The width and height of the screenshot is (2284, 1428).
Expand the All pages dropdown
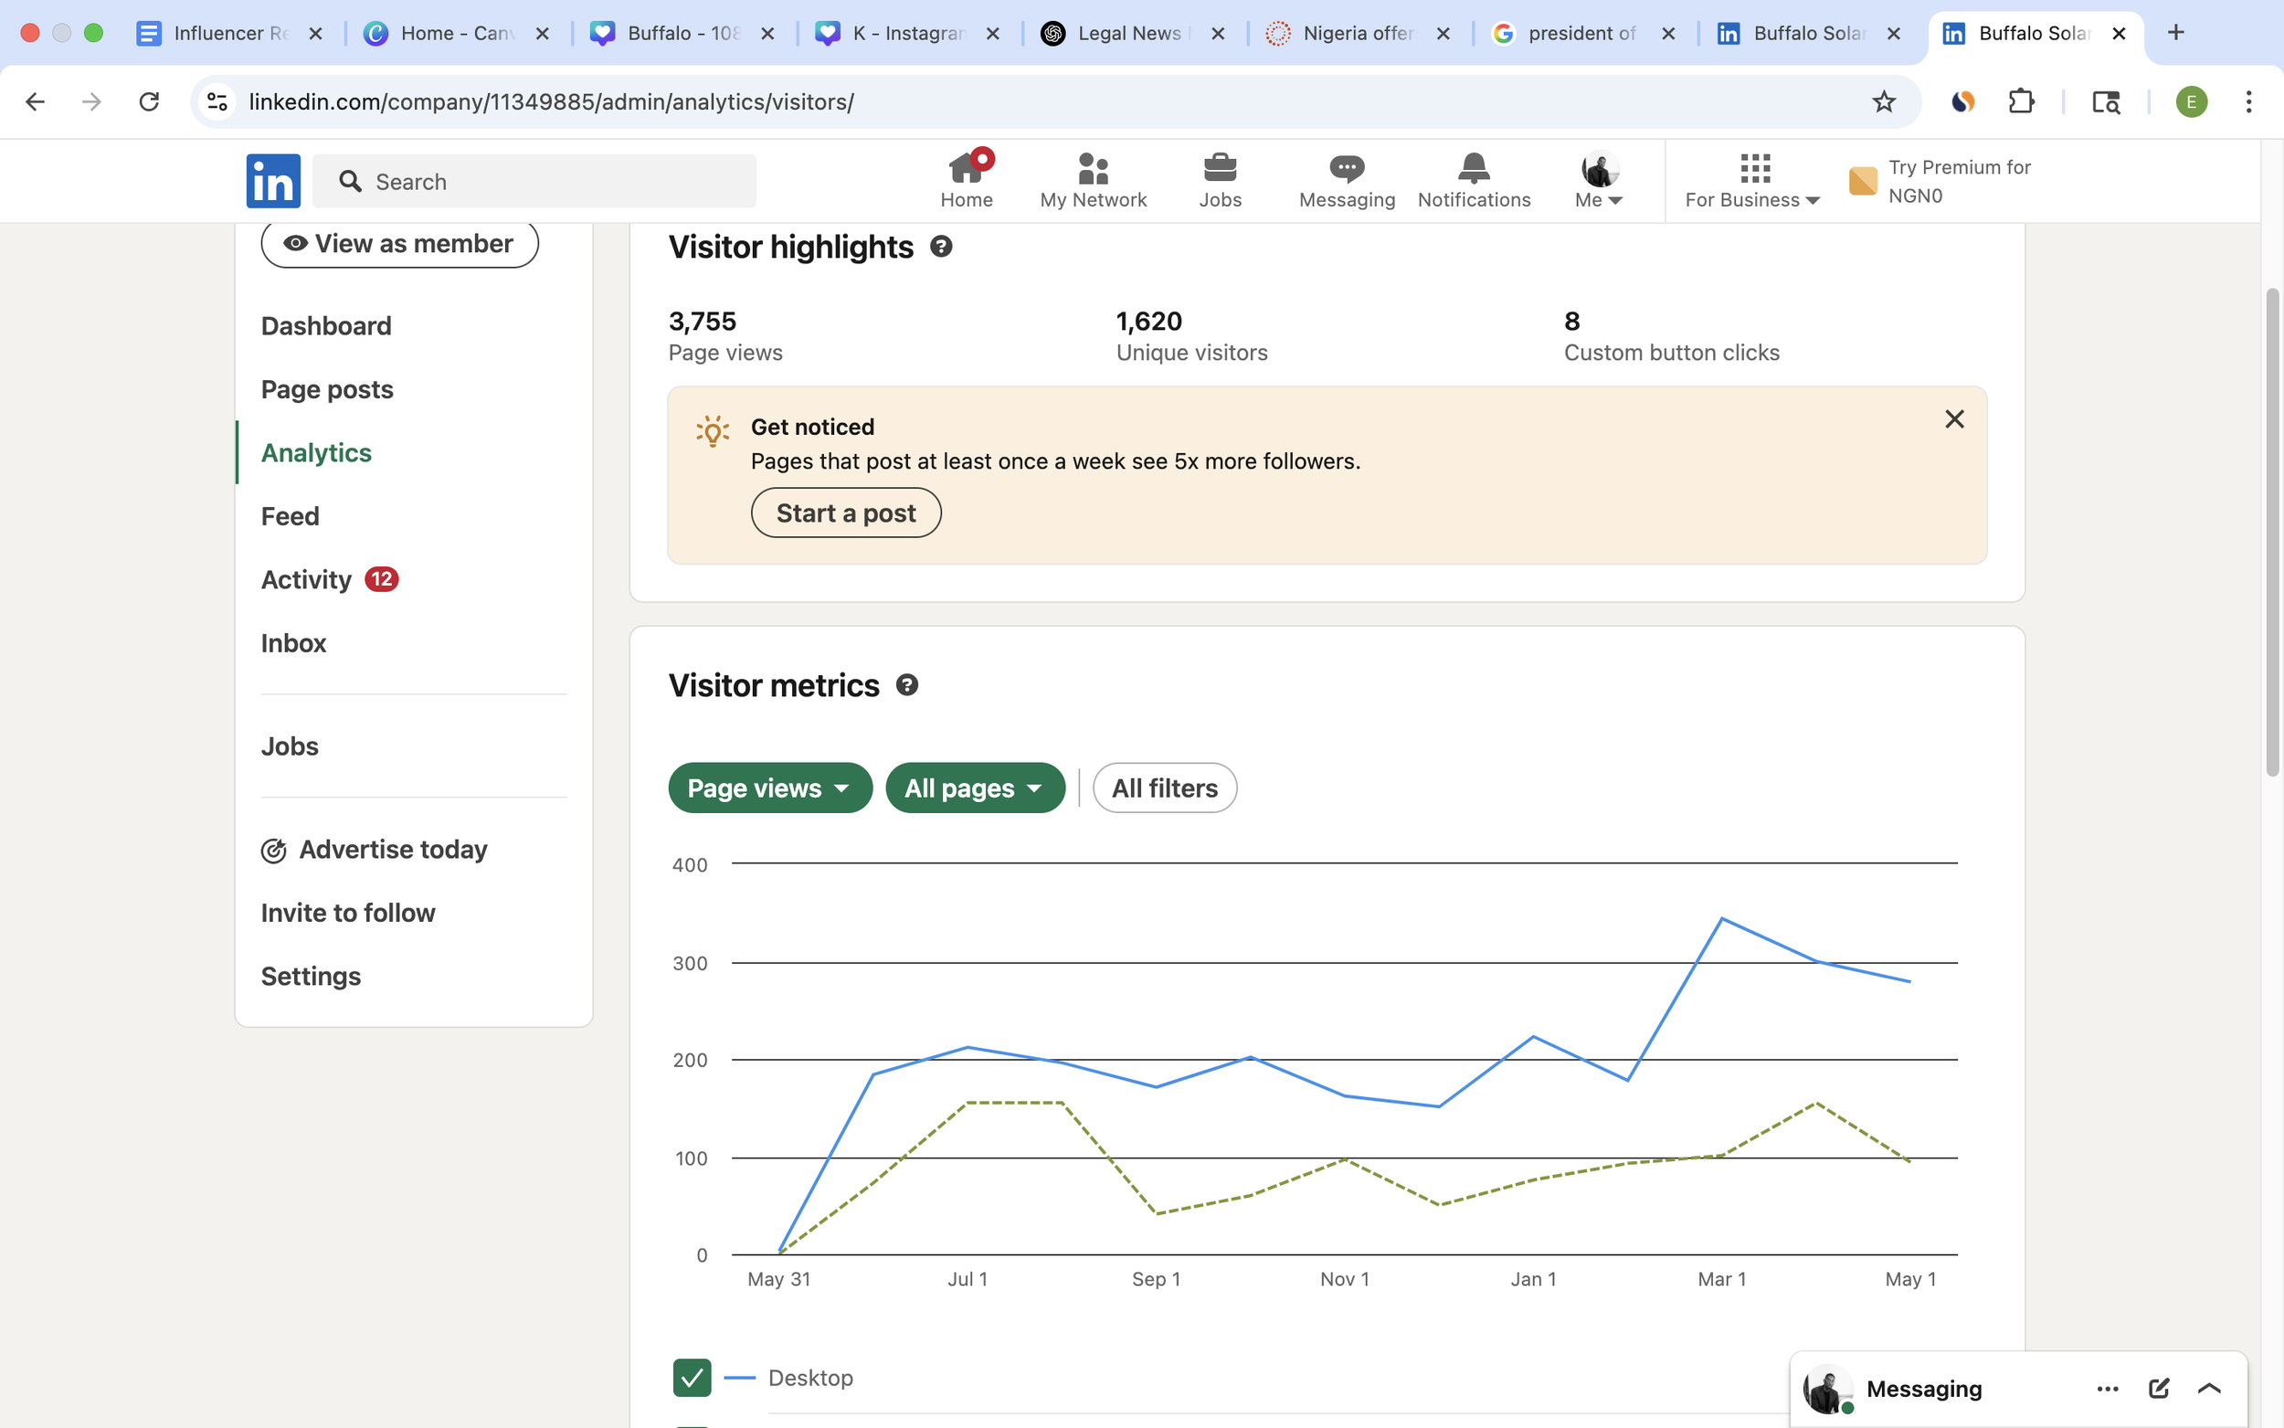coord(975,788)
